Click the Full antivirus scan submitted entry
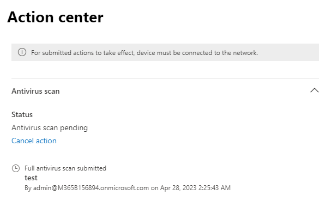 [x=65, y=168]
